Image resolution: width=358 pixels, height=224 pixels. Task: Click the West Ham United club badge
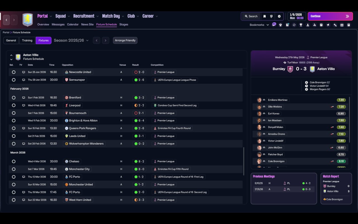coord(67,200)
